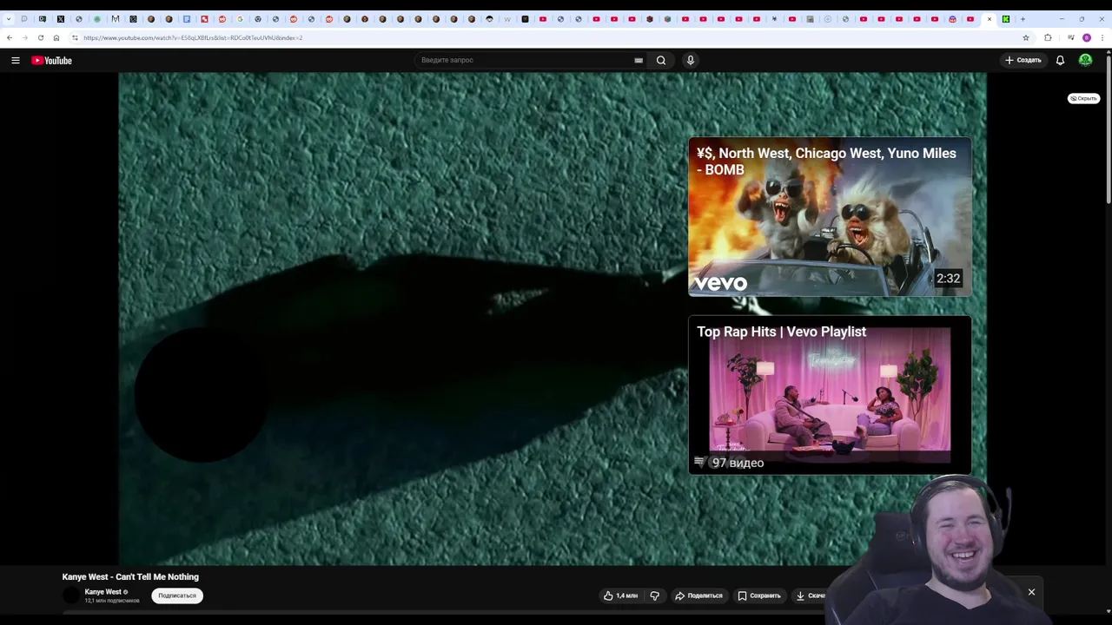View site information icon in address bar
The height and width of the screenshot is (625, 1112).
tap(75, 37)
